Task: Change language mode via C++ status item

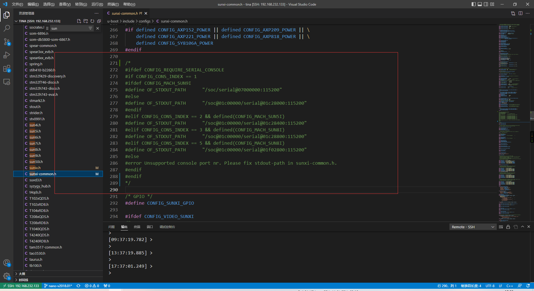Action: (510, 286)
